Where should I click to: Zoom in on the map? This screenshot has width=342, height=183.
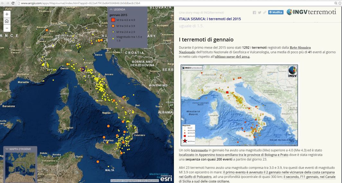pos(7,14)
